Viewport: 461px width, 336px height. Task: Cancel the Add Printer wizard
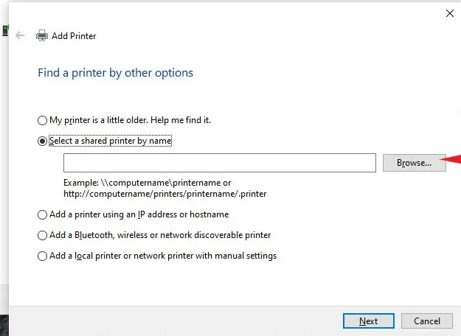426,321
